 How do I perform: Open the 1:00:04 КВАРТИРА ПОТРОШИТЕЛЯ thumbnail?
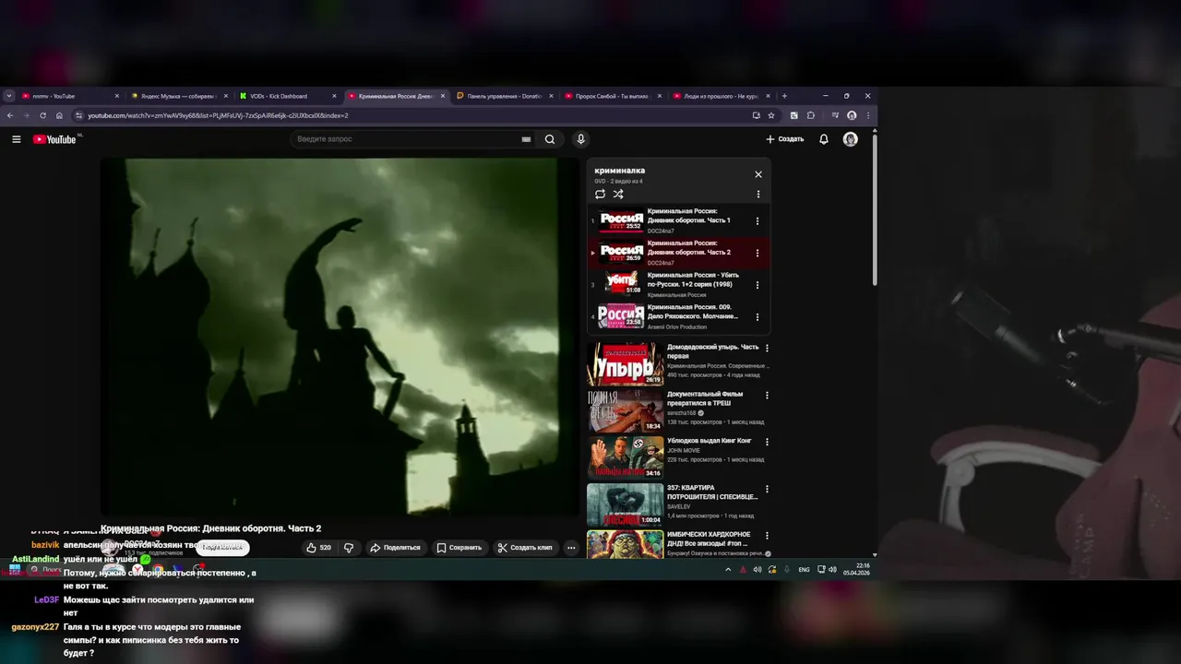[625, 504]
